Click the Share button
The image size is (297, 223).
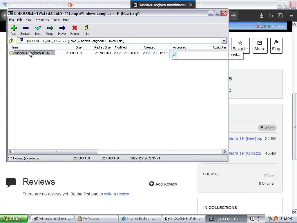[260, 46]
